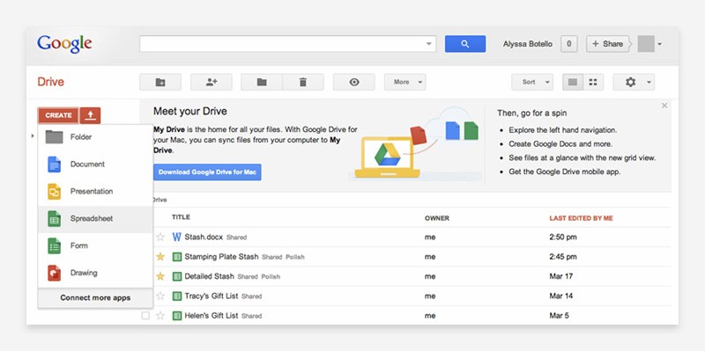
Task: Click the trash remove toolbar icon
Action: click(303, 82)
